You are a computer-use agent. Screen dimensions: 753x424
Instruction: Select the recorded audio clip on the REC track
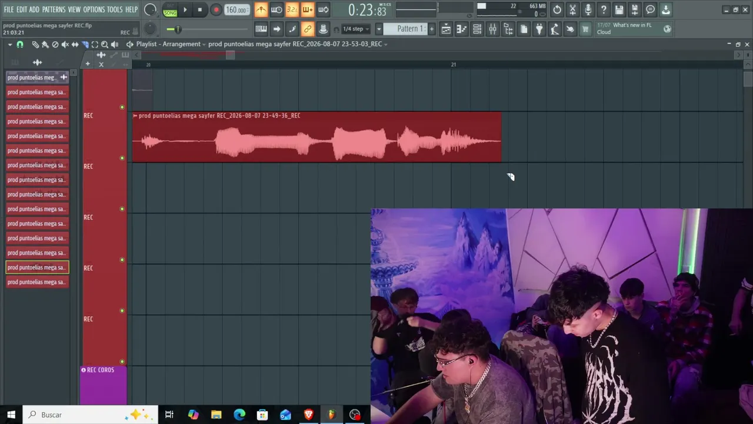(316, 137)
